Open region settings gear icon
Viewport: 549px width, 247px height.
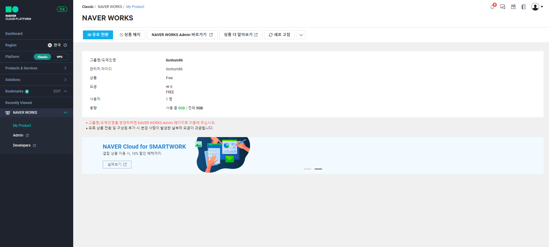pyautogui.click(x=65, y=45)
